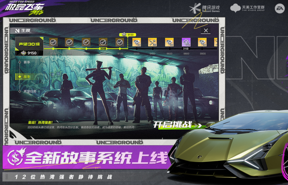Click the 全新故事系统上线 banner headline
This screenshot has height=185, width=288.
pyautogui.click(x=96, y=158)
